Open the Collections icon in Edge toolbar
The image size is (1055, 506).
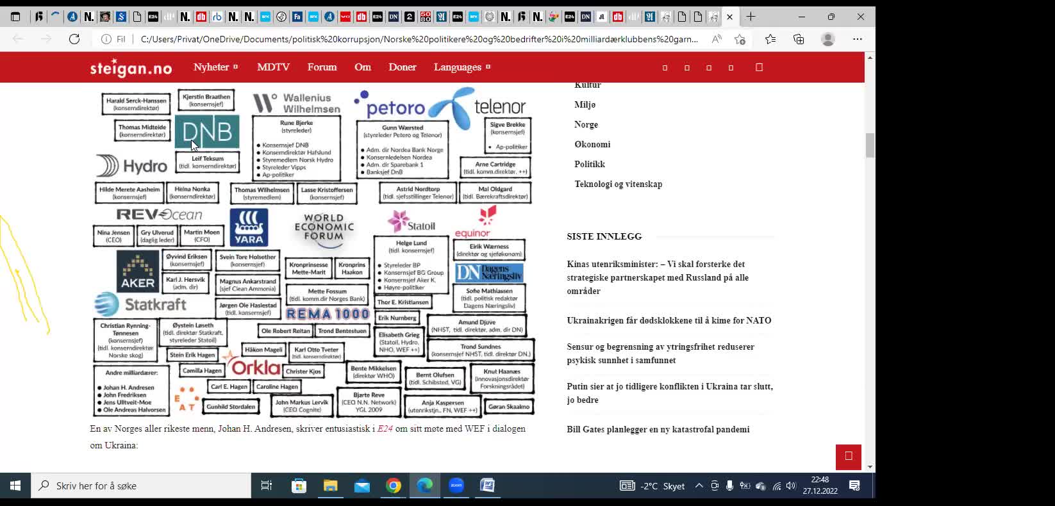pyautogui.click(x=799, y=39)
